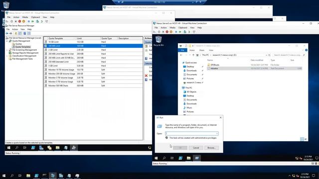Click the red Delete X icon in the Actions pane

146,76
